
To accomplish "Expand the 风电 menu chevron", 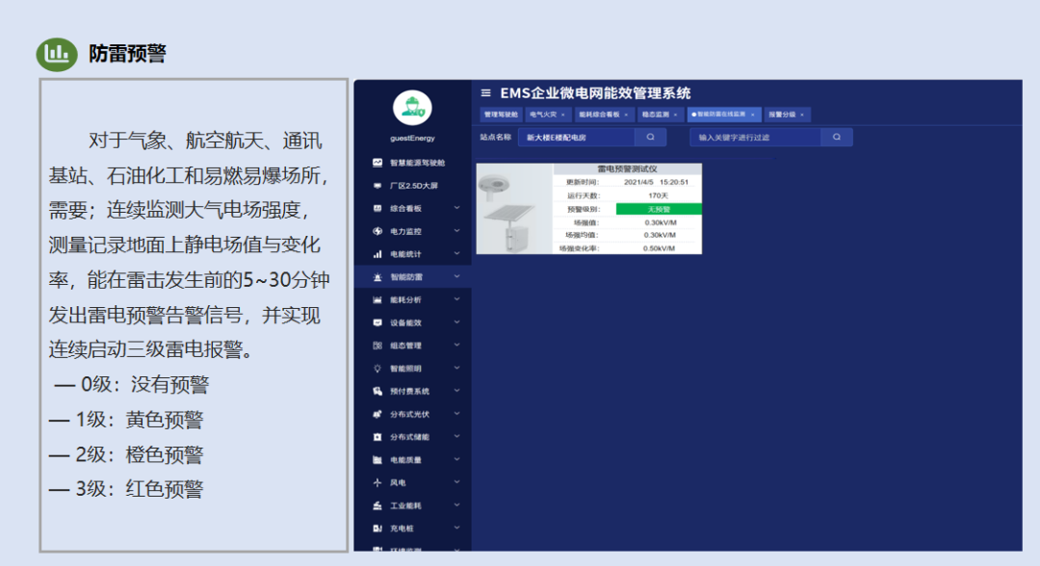I will click(x=457, y=482).
